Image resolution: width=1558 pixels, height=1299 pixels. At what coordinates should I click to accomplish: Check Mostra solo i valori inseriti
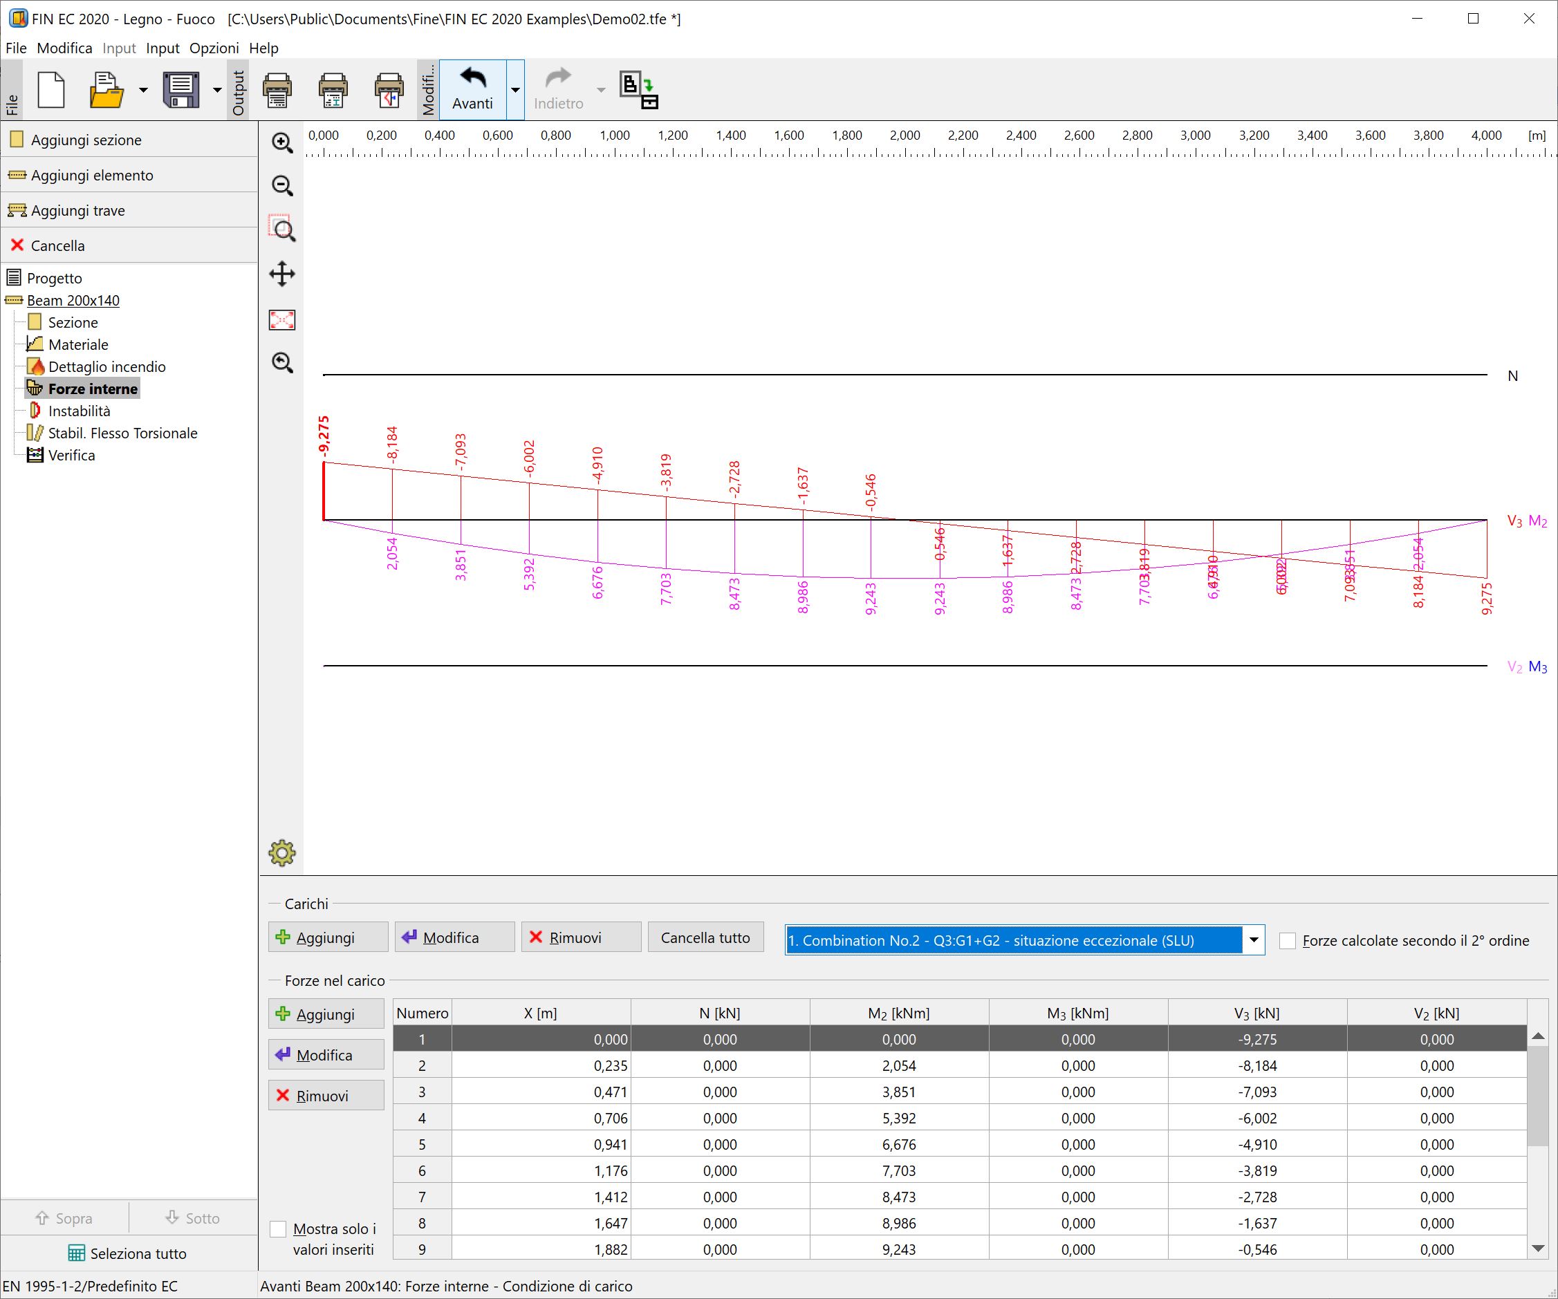(278, 1228)
